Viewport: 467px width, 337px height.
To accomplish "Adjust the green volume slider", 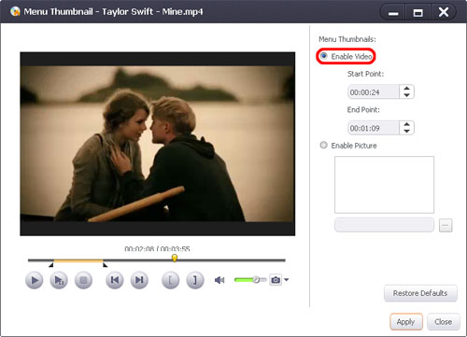I will [250, 280].
